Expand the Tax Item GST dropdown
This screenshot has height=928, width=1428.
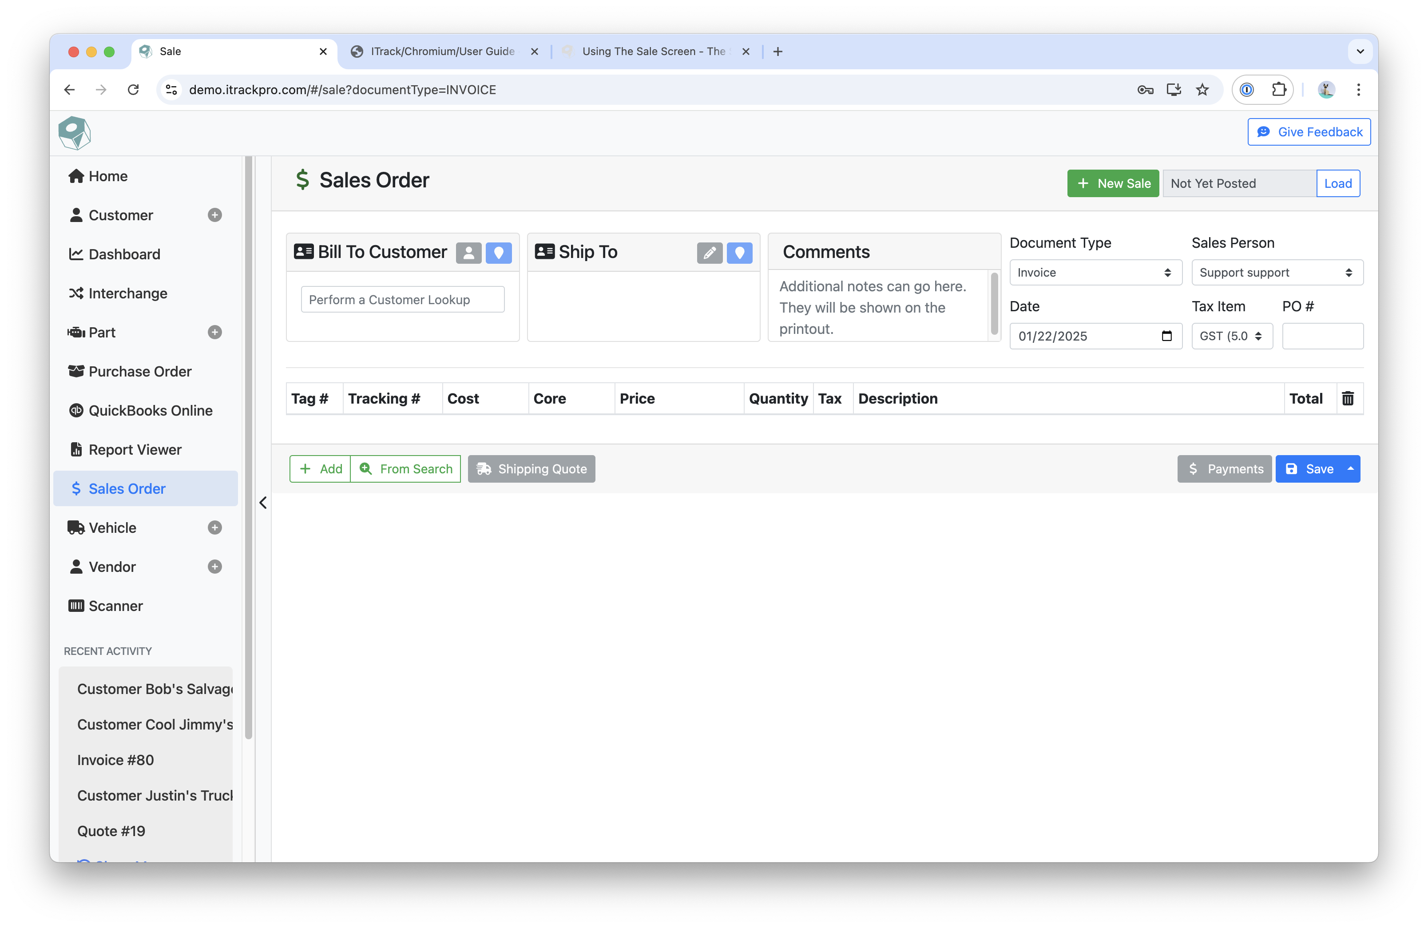tap(1231, 336)
